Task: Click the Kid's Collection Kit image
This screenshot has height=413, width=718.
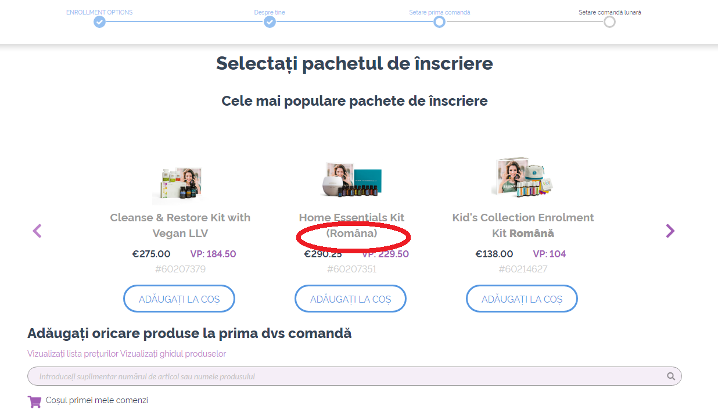Action: 523,176
